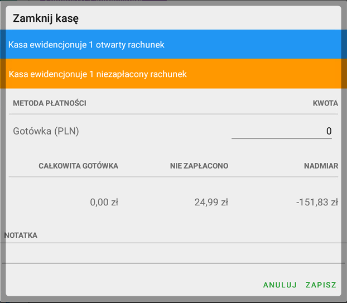Click the KWOTA column header
Screen dimensions: 347x303
[325, 103]
